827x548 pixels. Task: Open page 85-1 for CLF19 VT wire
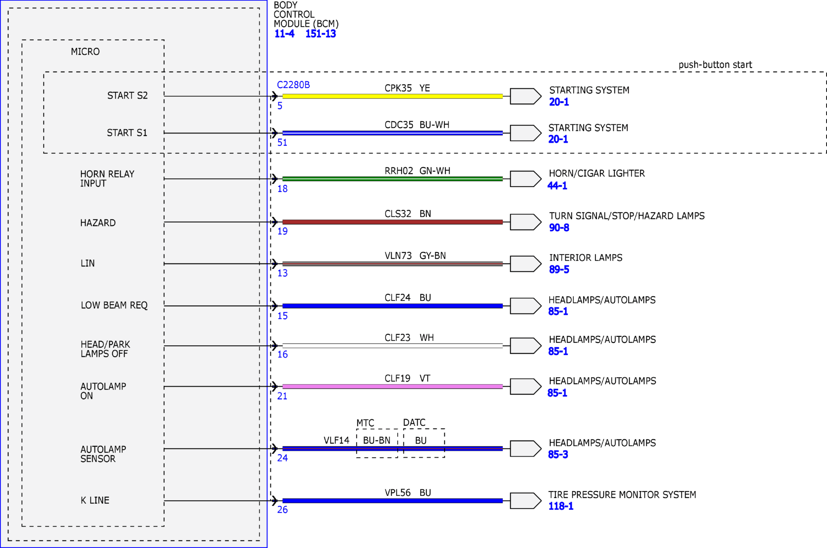point(557,393)
